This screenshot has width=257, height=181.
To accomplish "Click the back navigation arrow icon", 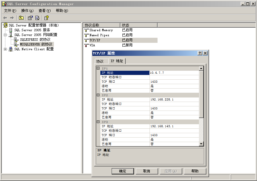I will click(5, 18).
